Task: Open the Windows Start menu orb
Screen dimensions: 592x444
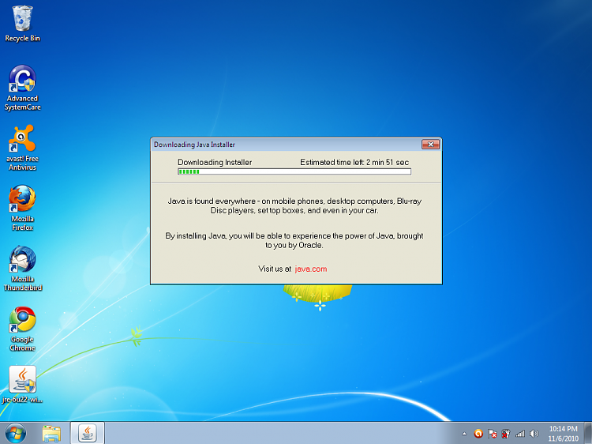Action: click(x=16, y=433)
